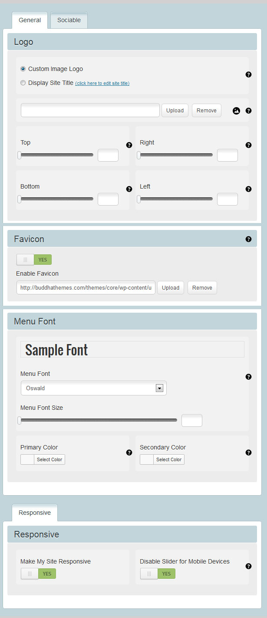Click help icon for Bottom margin slider
This screenshot has width=267, height=618.
pyautogui.click(x=129, y=189)
